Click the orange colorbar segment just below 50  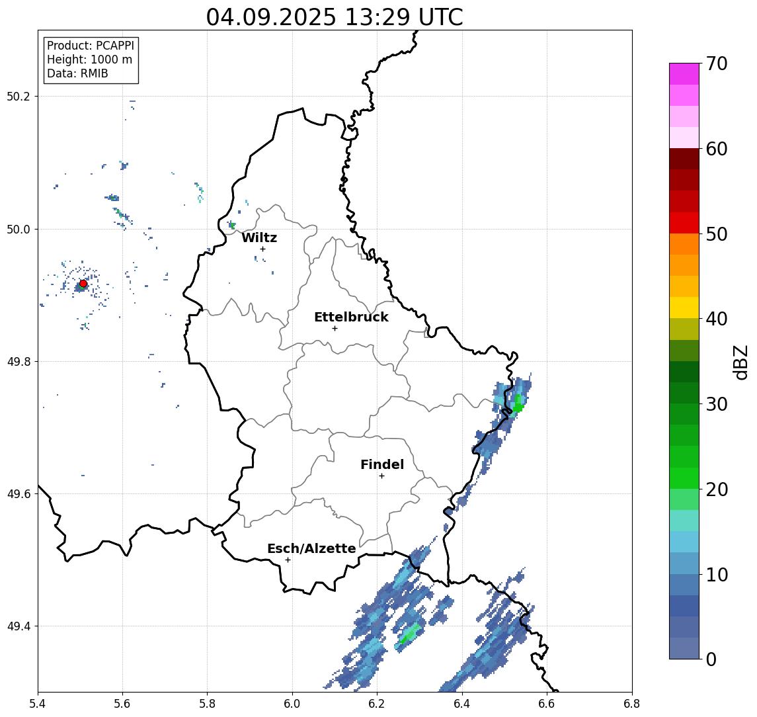(684, 244)
